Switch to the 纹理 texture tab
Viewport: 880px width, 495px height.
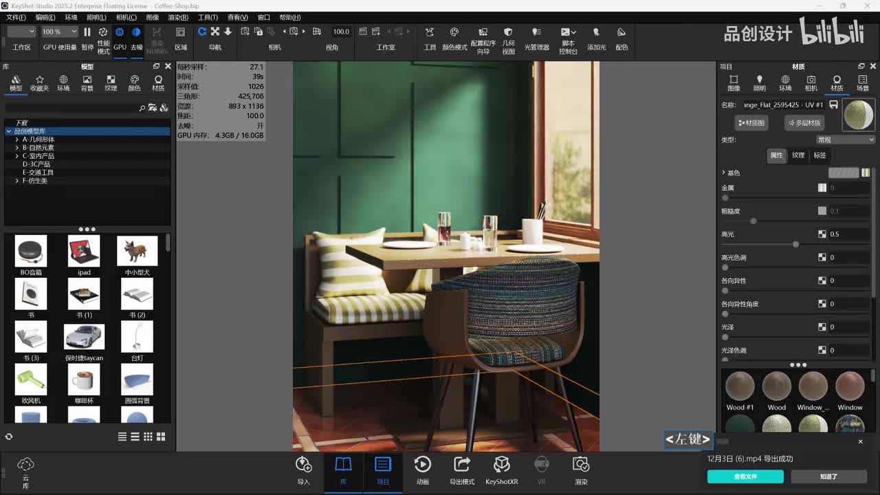pos(798,155)
